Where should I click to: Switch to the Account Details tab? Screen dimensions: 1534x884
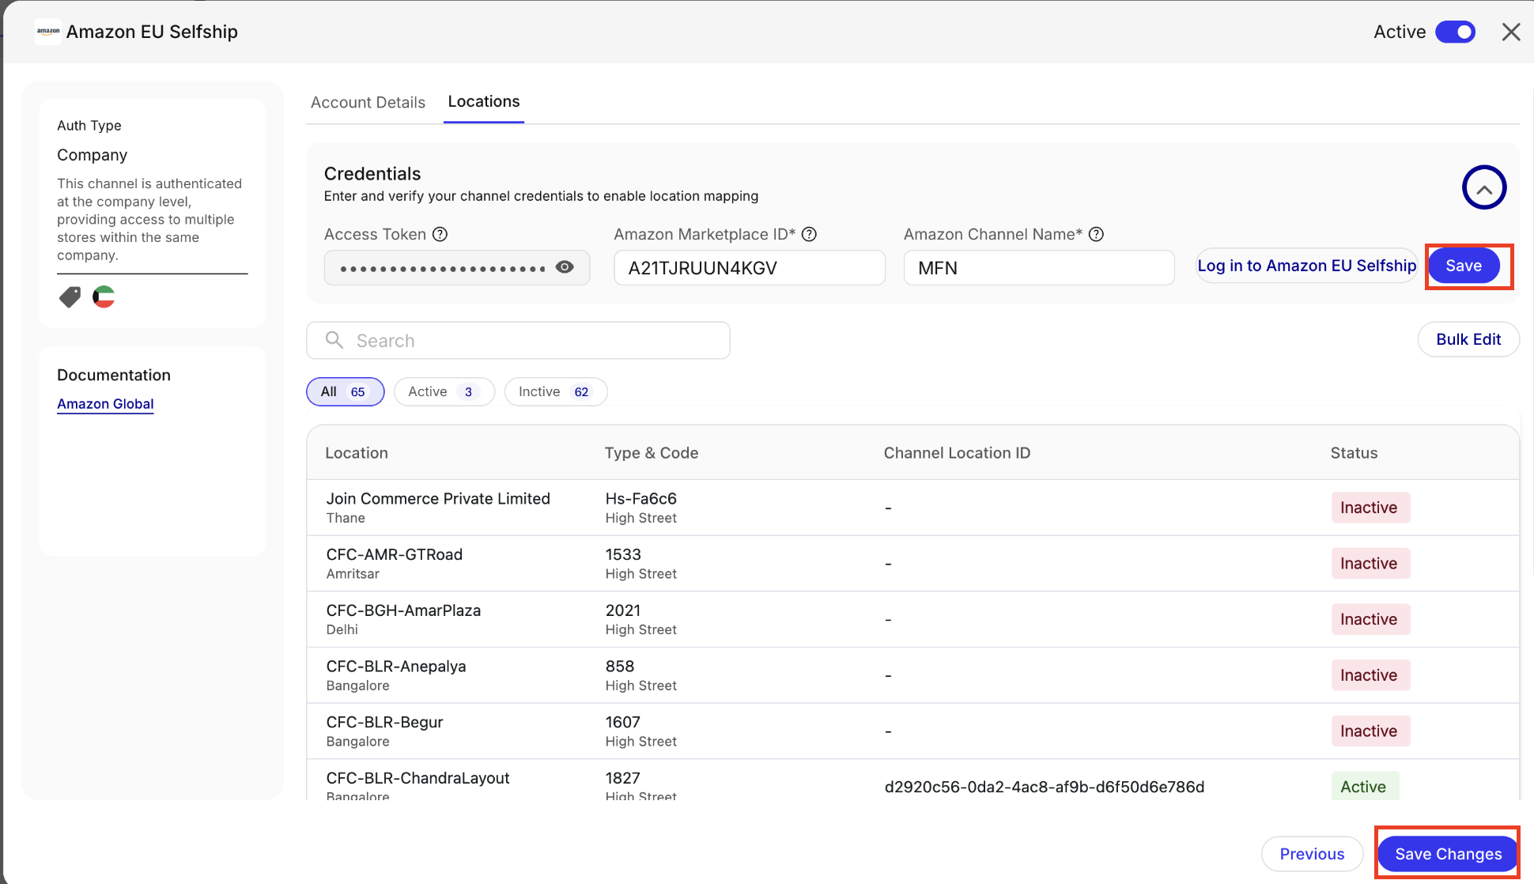tap(368, 102)
